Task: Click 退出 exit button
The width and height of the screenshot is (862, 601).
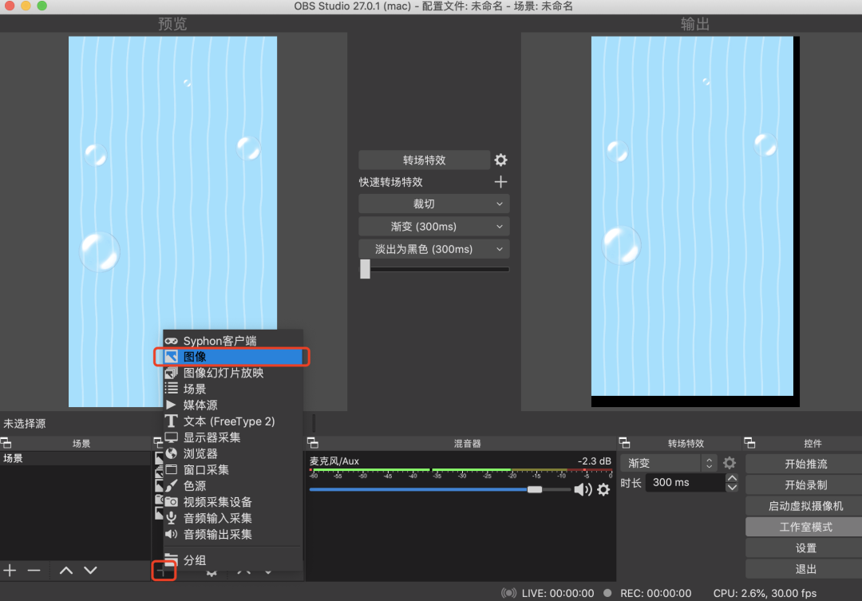Action: (805, 569)
